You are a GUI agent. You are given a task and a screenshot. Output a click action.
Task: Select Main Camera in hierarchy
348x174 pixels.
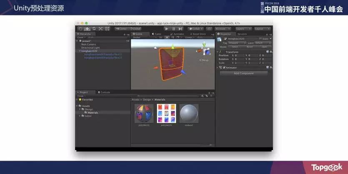coord(88,44)
